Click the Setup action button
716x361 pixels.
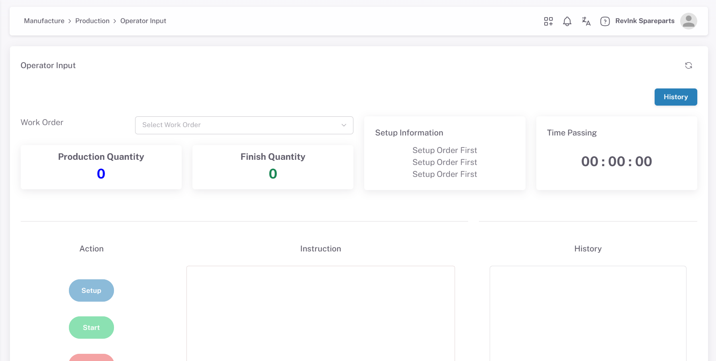[x=91, y=290]
